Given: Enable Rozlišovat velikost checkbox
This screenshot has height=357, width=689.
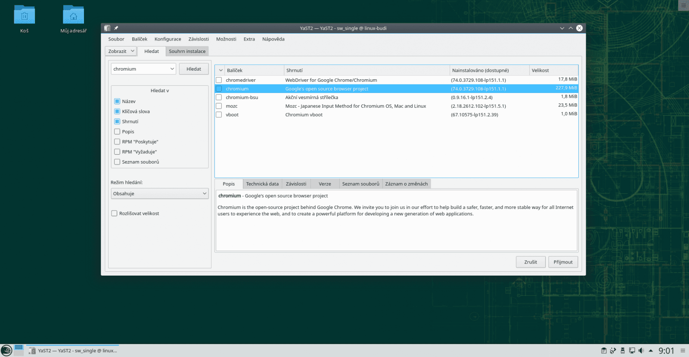Looking at the screenshot, I should 115,214.
